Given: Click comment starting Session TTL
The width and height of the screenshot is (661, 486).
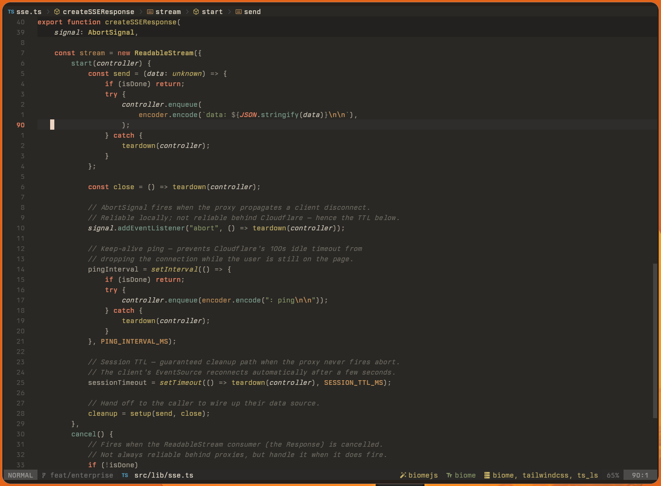Looking at the screenshot, I should 244,362.
